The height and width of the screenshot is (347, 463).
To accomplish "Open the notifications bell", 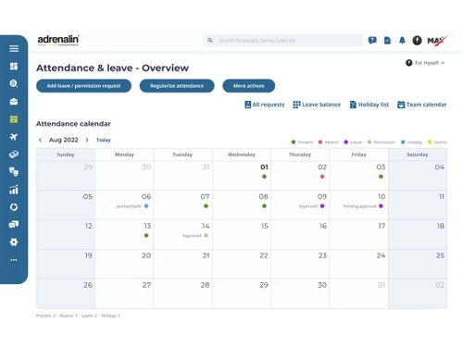I will [x=402, y=41].
